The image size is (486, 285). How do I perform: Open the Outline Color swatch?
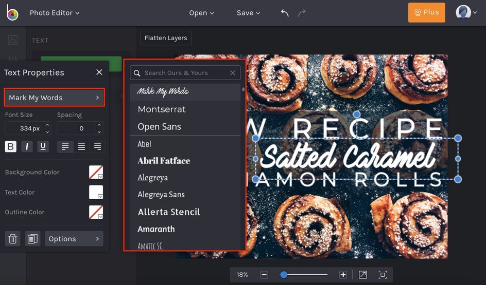tap(96, 213)
